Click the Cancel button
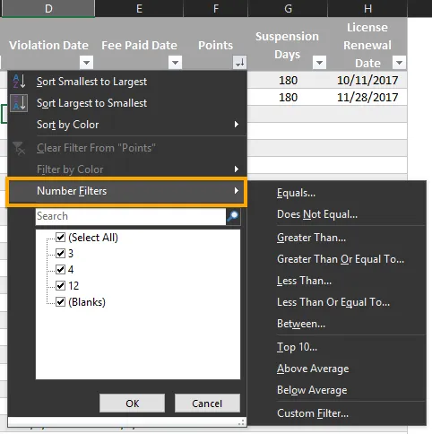Viewport: 432px width, 434px height. point(207,404)
